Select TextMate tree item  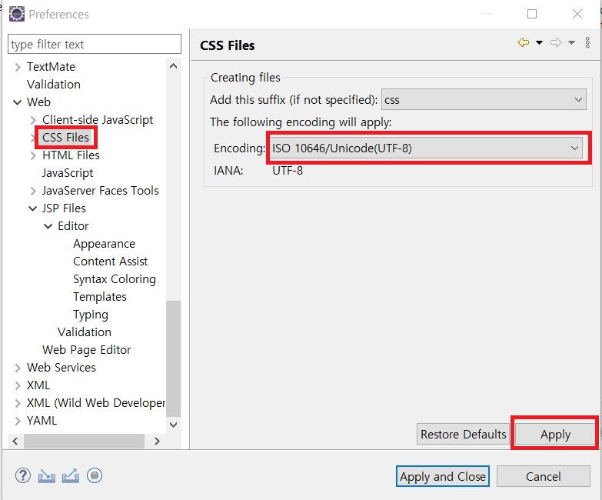click(x=51, y=67)
